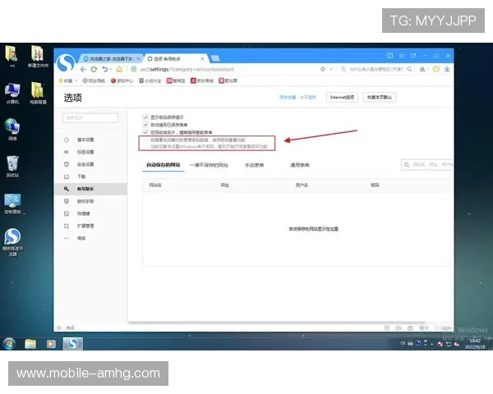
Task: Click the Internet选项 button
Action: pyautogui.click(x=342, y=98)
